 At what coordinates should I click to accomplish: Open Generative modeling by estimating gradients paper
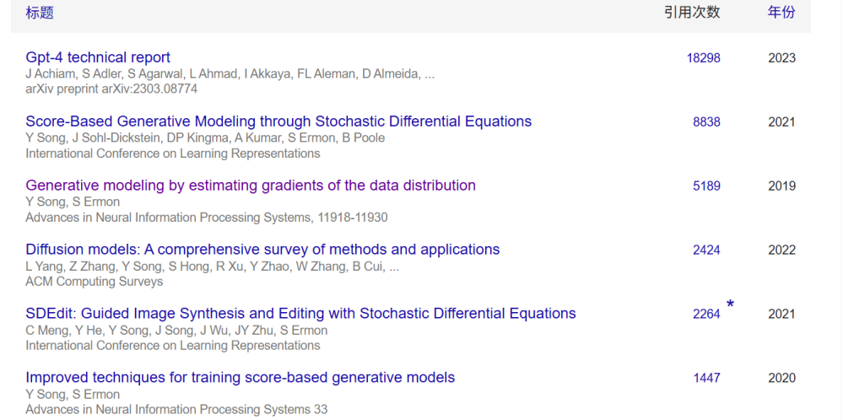coord(251,186)
